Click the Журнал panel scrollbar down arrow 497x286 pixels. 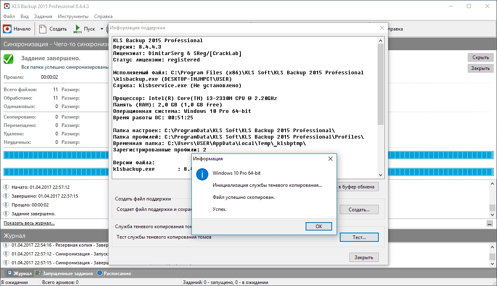tap(493, 264)
